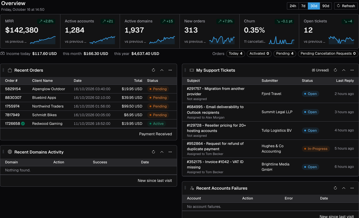Click the Open status for Fjord Travel

click(x=310, y=94)
